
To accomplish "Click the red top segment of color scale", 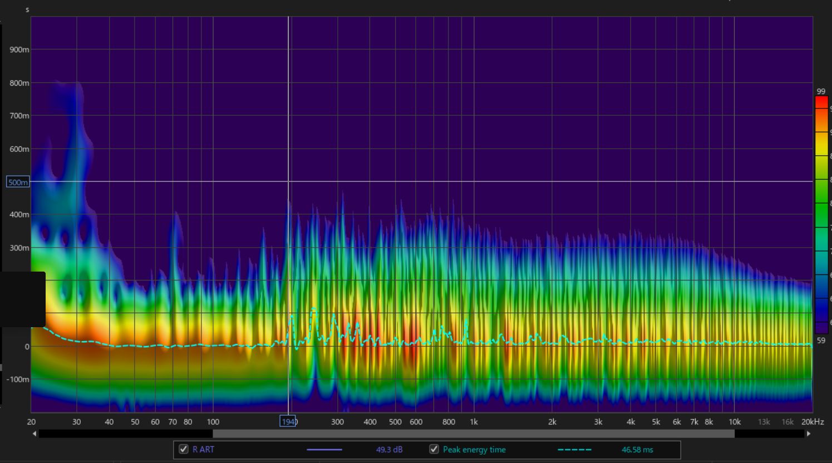I will 821,102.
